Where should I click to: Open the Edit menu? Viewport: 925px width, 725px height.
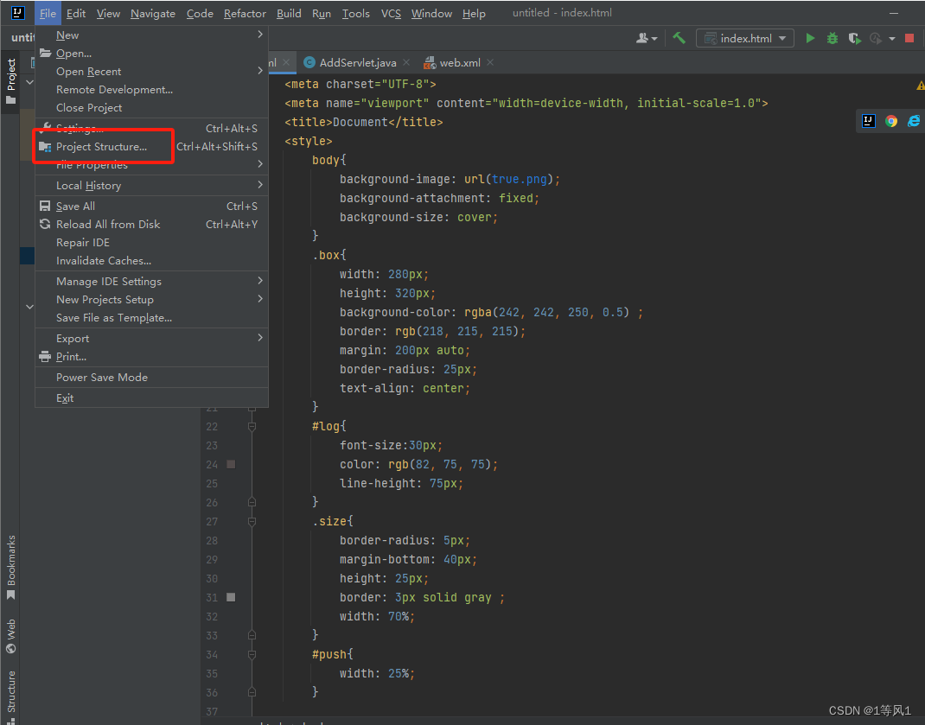75,14
